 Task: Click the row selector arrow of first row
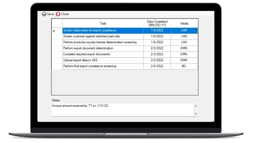click(54, 31)
